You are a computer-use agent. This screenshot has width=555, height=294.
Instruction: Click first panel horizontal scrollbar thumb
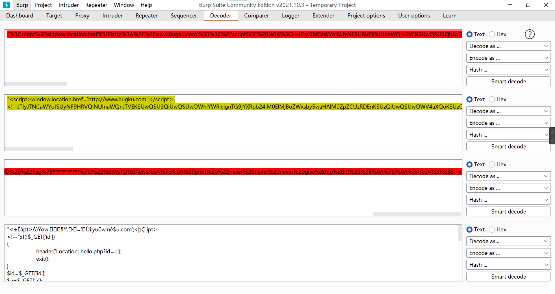[x=36, y=84]
